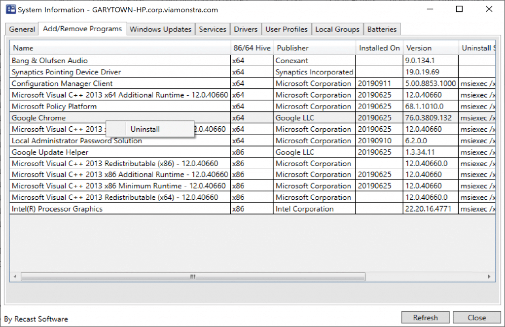Click the 86/64 Hive column header
The image size is (505, 327).
(252, 48)
